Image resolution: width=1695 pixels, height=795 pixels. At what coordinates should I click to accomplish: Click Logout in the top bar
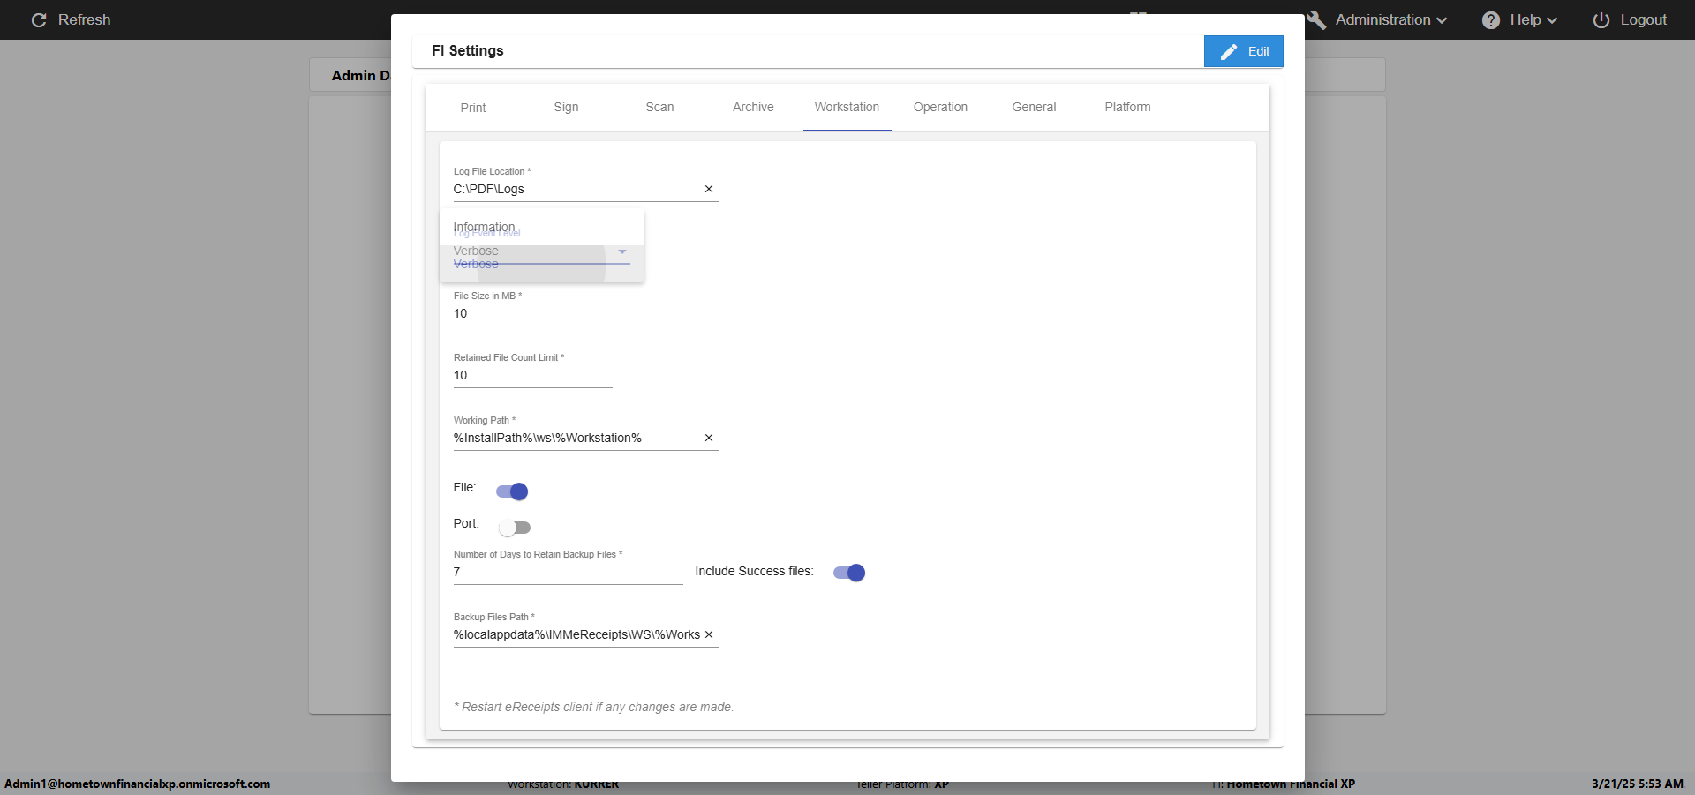click(1630, 19)
